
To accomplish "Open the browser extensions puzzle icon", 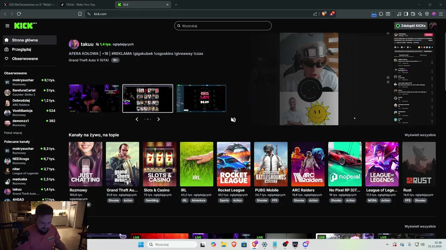I will (x=381, y=14).
